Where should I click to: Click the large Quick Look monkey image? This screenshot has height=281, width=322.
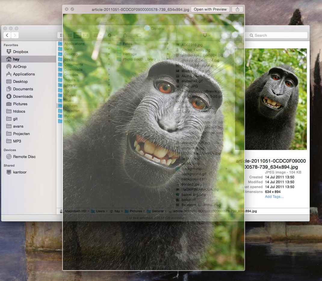point(153,142)
